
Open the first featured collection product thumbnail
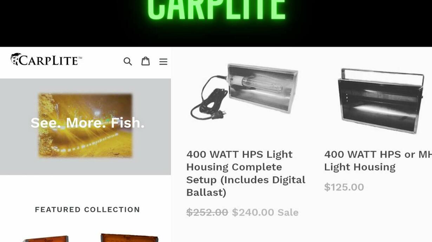(46, 238)
